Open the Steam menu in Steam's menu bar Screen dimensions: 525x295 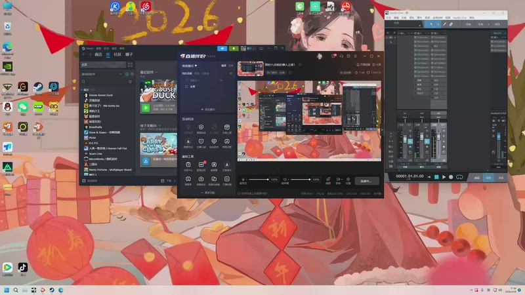pyautogui.click(x=90, y=49)
